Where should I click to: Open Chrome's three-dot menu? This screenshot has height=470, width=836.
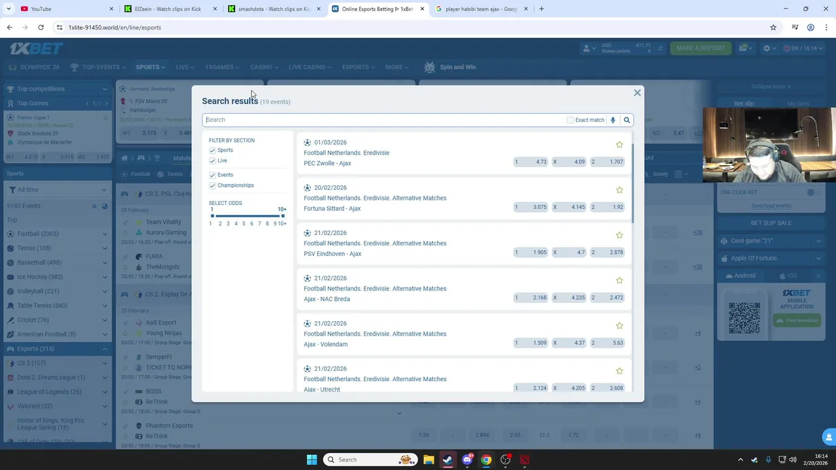(826, 27)
